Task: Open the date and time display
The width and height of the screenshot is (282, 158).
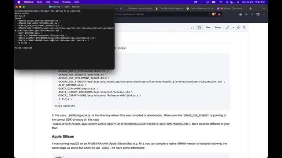Action: [253, 2]
